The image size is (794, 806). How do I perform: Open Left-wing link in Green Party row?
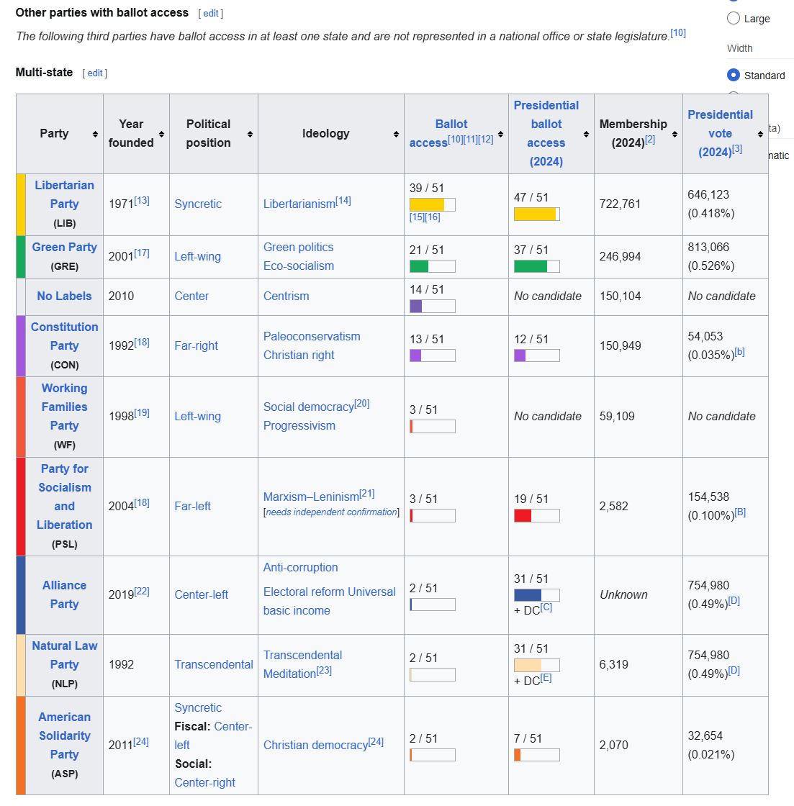tap(197, 256)
